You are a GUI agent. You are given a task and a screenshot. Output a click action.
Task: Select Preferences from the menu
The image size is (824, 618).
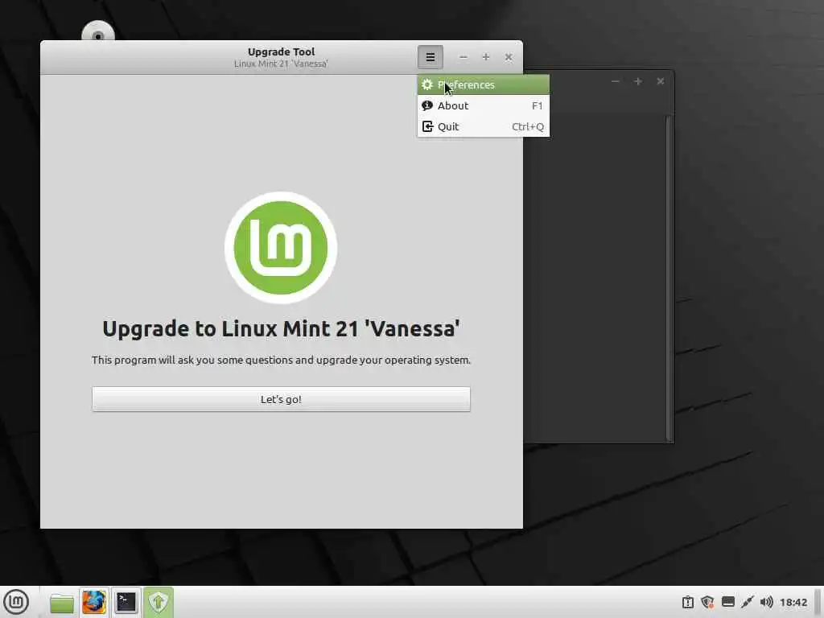click(483, 84)
